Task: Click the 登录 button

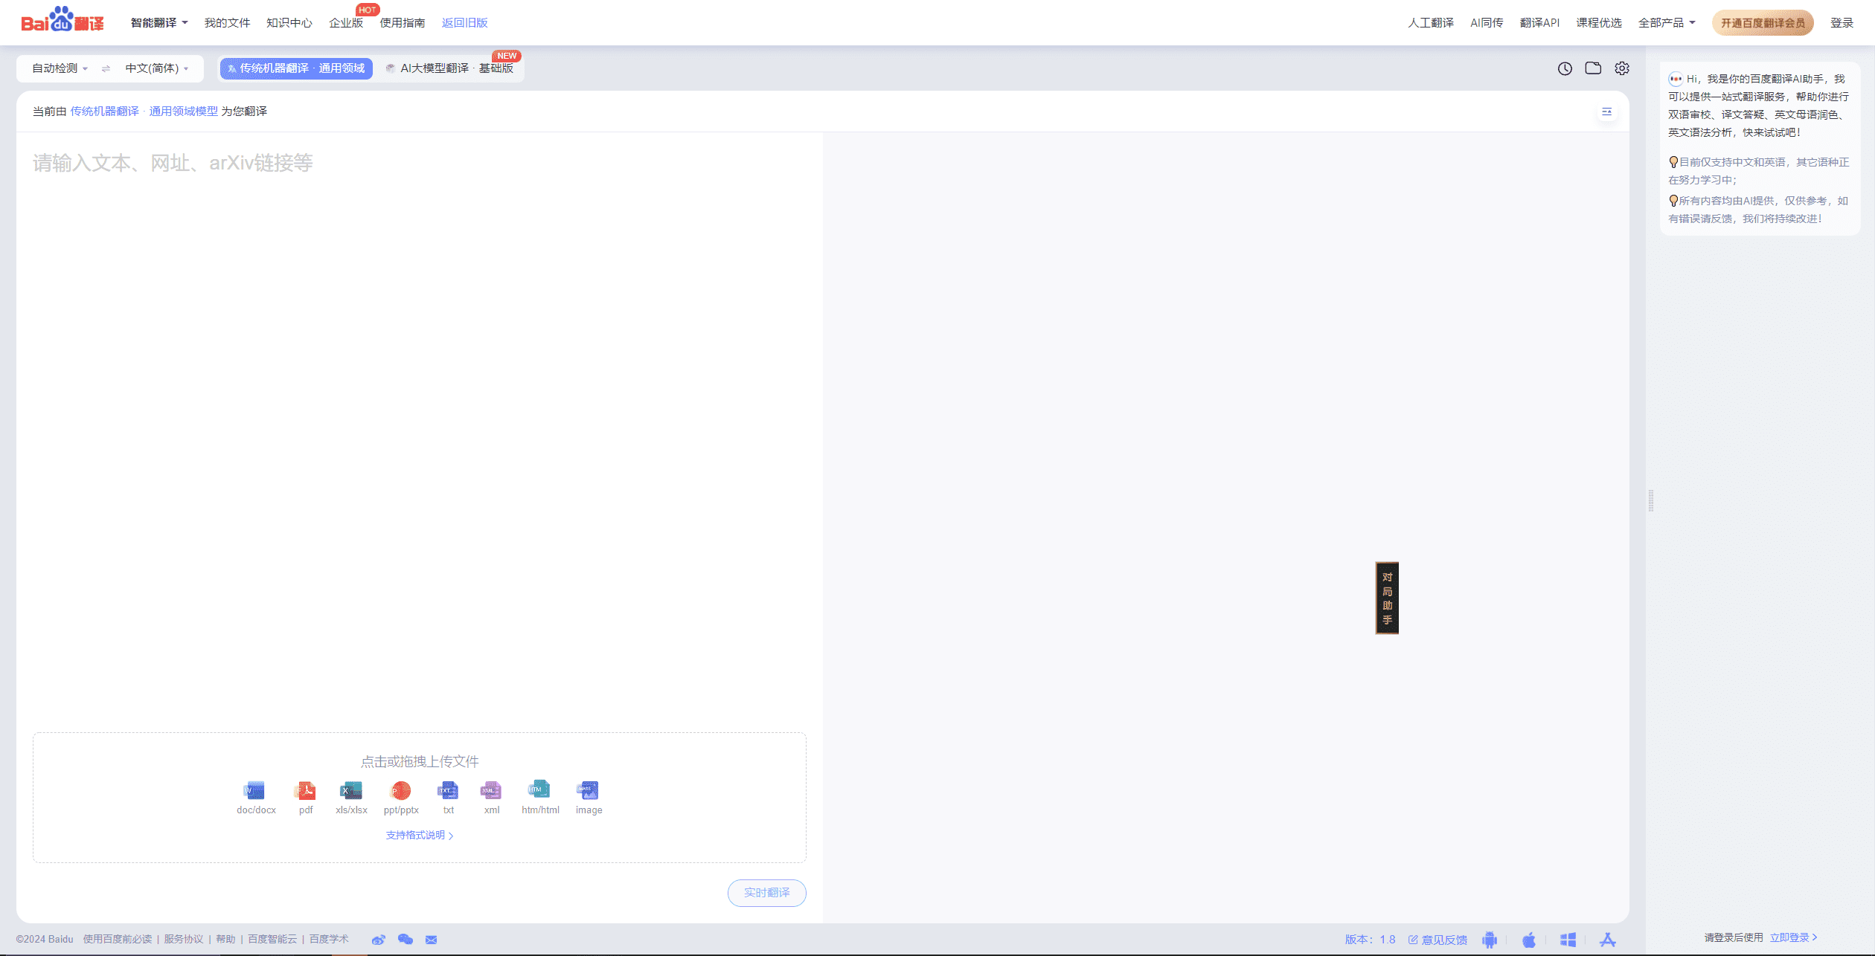Action: click(1842, 23)
